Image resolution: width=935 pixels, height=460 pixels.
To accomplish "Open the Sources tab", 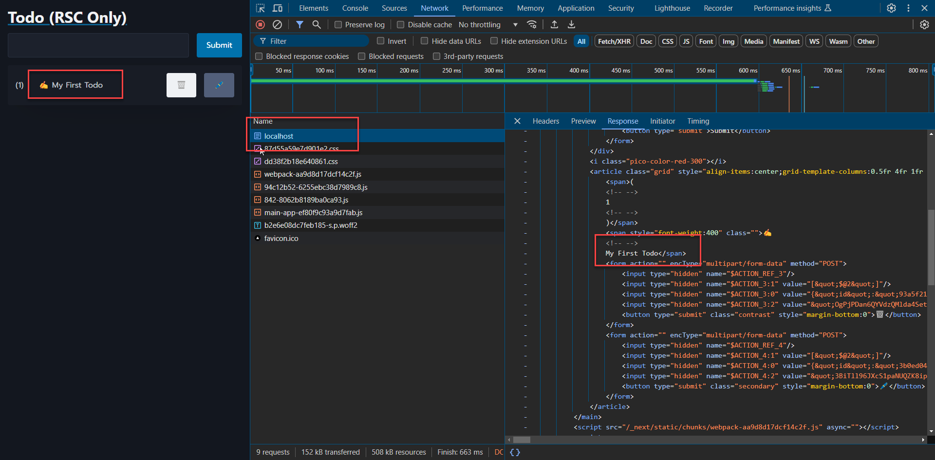I will click(394, 8).
